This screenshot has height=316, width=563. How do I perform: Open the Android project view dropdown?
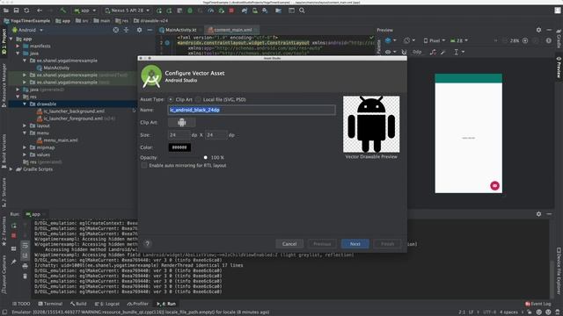pyautogui.click(x=27, y=30)
